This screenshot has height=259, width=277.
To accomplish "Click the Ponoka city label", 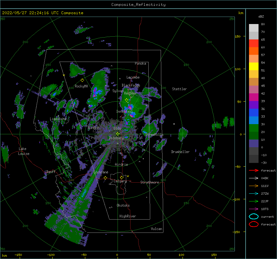I will click(140, 63).
